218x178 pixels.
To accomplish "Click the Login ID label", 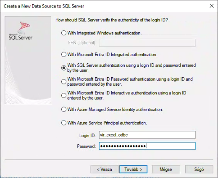I will (87, 136).
